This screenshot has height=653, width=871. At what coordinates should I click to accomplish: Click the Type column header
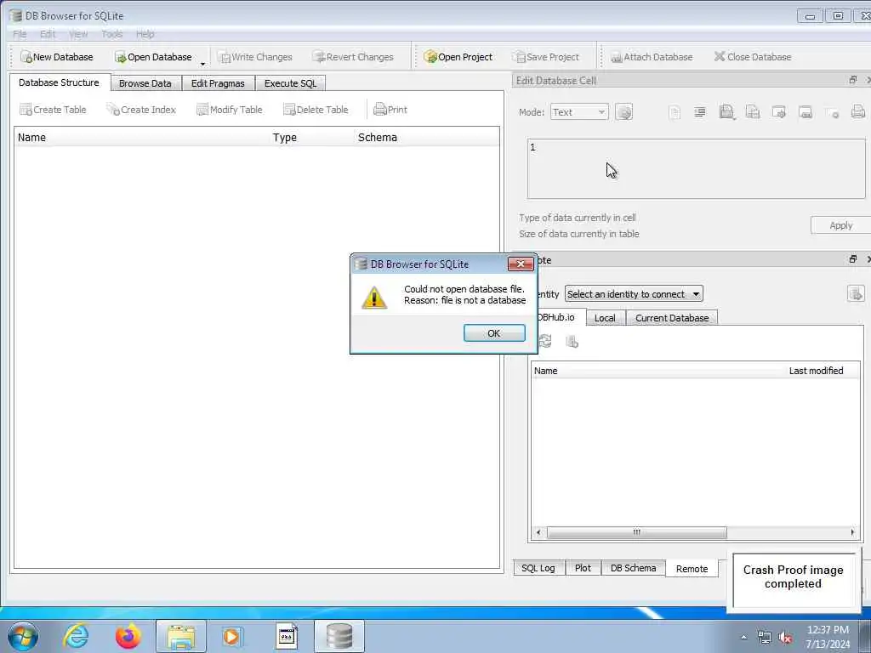click(x=284, y=138)
